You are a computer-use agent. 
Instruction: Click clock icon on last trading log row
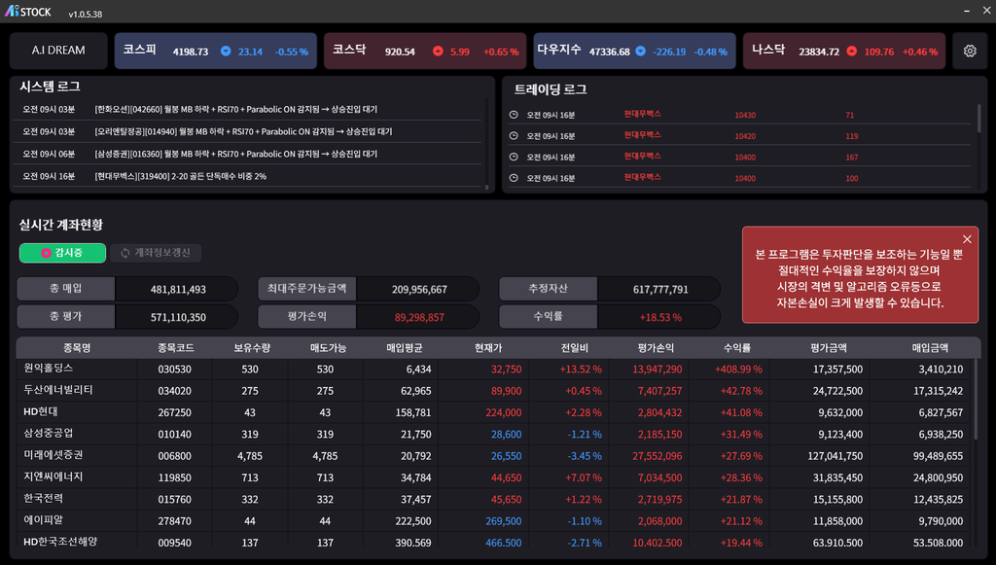point(514,178)
